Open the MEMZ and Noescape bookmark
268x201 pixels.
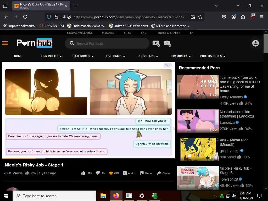click(x=170, y=26)
